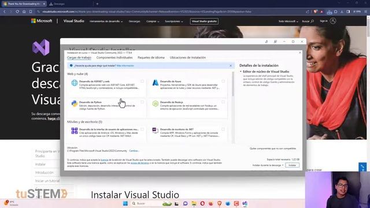Click 'Detalles de la instalación' heading
Screen dimensions: 370x208
[259, 65]
